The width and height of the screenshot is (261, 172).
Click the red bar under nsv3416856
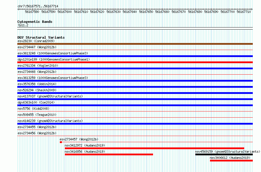point(109,154)
